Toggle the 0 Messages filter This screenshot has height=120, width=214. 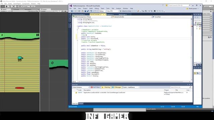tap(117, 87)
